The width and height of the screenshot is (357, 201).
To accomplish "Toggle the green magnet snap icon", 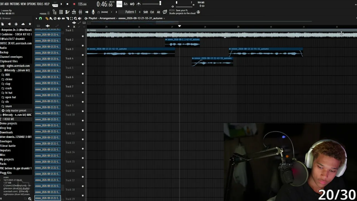I will point(40,18).
